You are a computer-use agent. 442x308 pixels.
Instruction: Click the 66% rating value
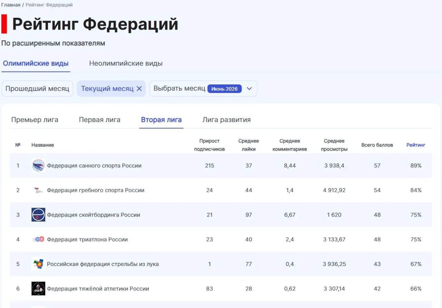(416, 289)
